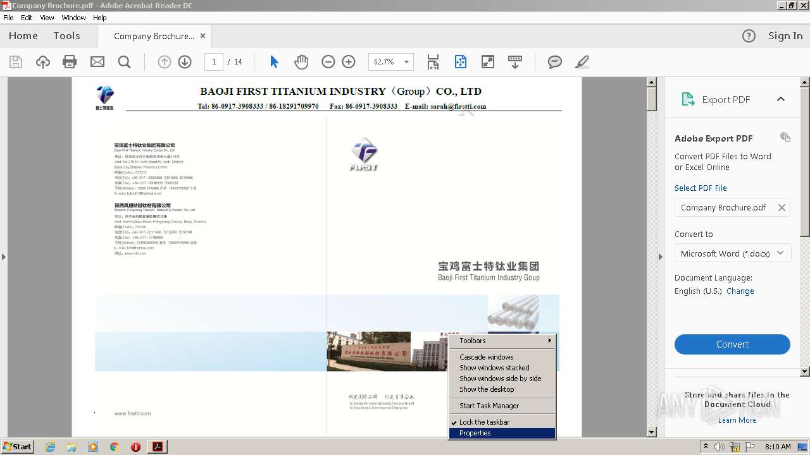Collapse the Export PDF section
810x455 pixels.
pyautogui.click(x=780, y=99)
